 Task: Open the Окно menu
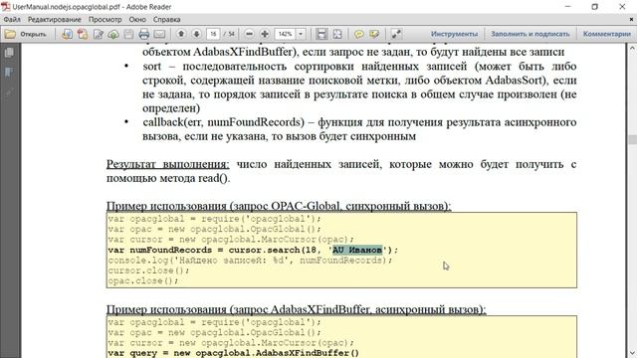click(x=137, y=20)
